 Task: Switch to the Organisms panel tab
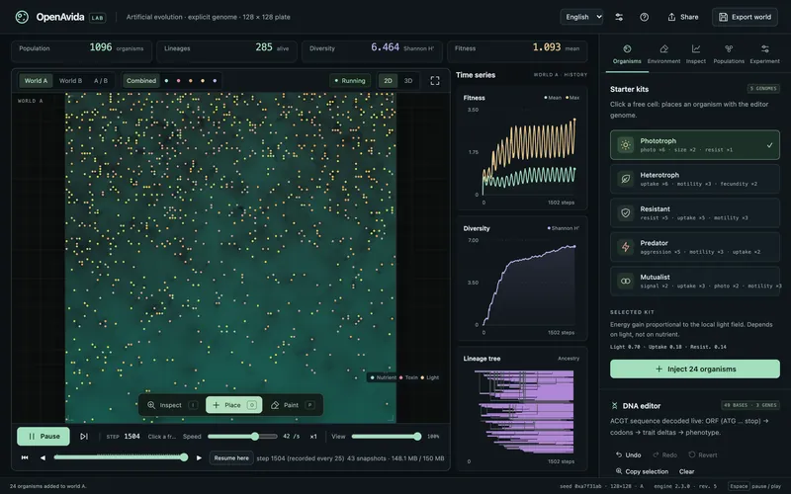627,54
